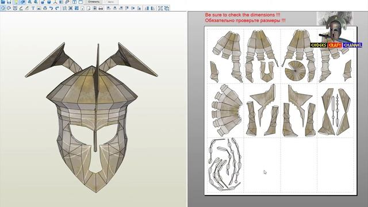The height and width of the screenshot is (207, 368).
Task: Click the helmet model in 3D view
Action: coord(92,117)
